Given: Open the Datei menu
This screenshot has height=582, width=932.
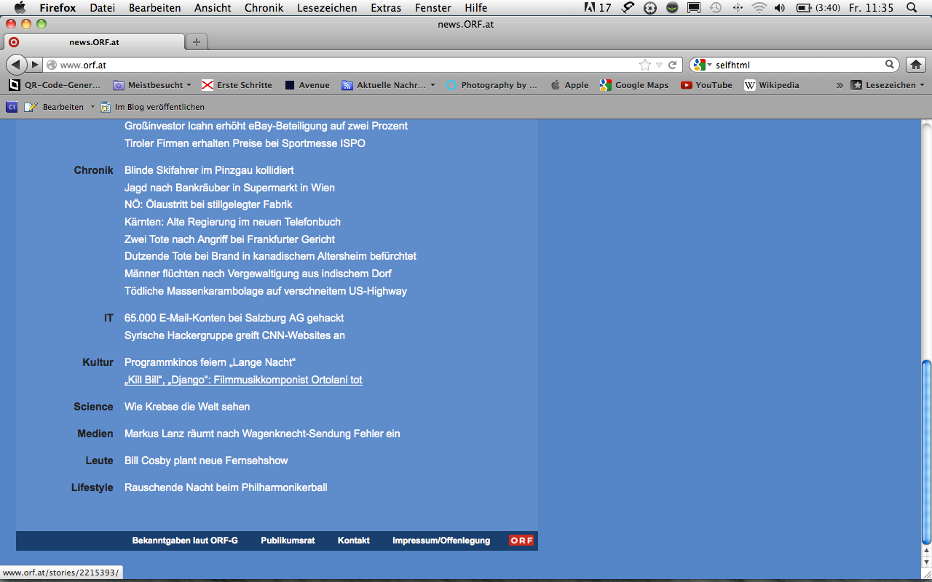Looking at the screenshot, I should [x=102, y=8].
